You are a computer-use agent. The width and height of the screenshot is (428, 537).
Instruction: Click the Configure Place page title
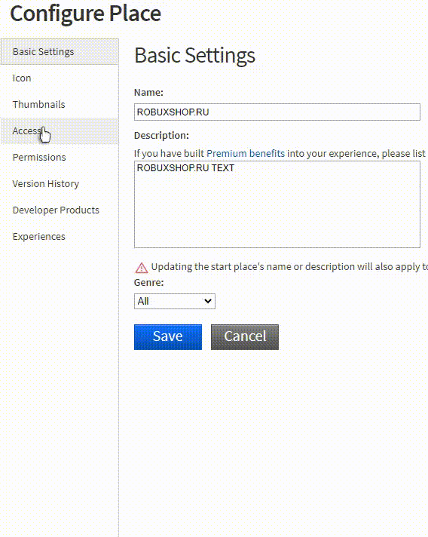pos(86,14)
